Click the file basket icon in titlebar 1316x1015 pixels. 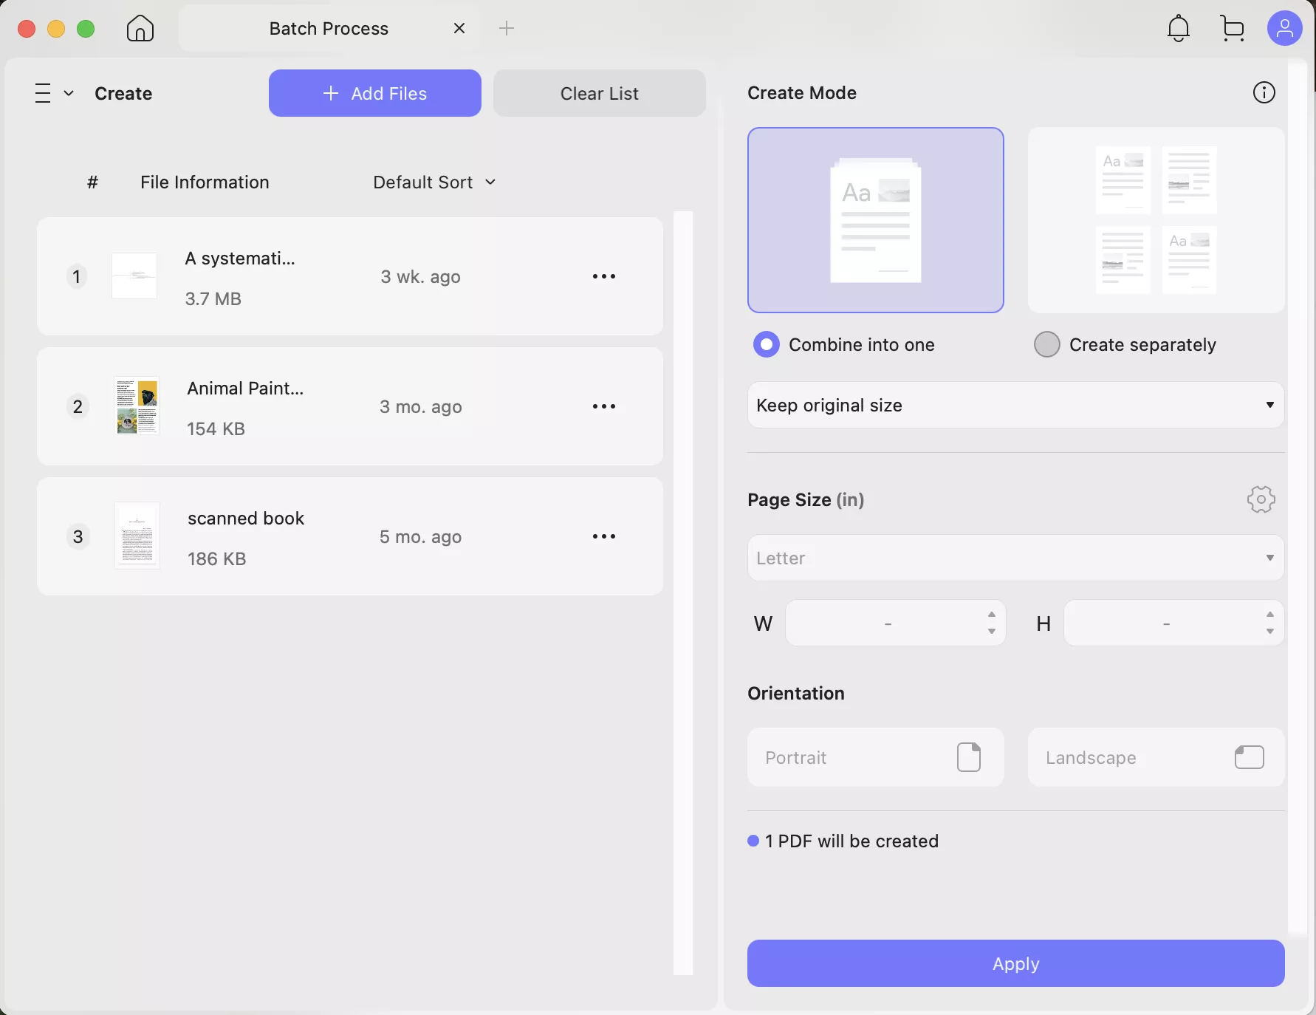coord(1232,28)
